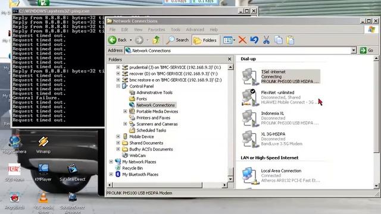Expand the My Bluetooth Places node
This screenshot has height=214, width=381.
pyautogui.click(x=111, y=174)
